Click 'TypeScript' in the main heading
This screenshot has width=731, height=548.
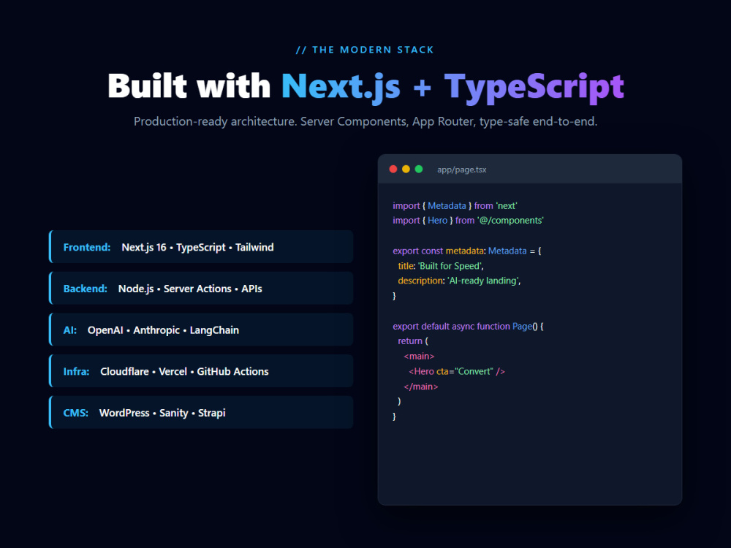tap(534, 87)
